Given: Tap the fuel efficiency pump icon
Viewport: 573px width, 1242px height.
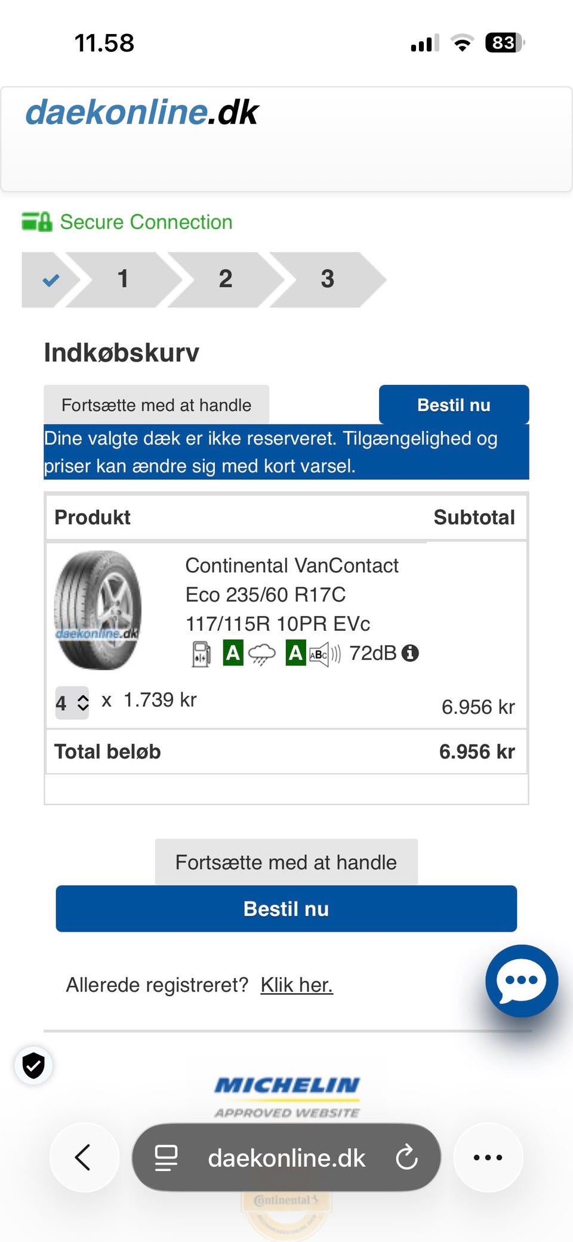Looking at the screenshot, I should [201, 654].
